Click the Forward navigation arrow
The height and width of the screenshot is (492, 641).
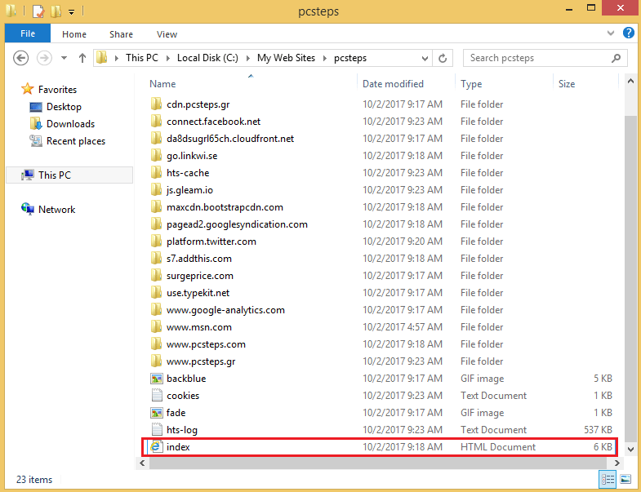pyautogui.click(x=44, y=58)
